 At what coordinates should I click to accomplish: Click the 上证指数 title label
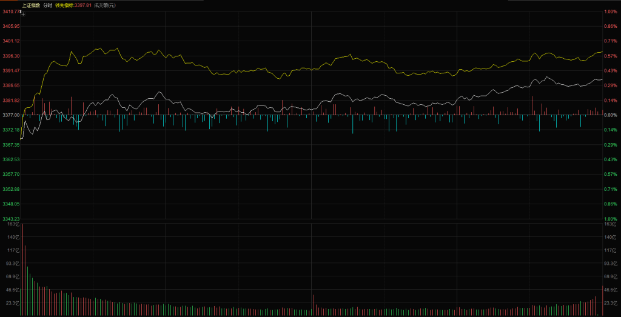point(31,5)
